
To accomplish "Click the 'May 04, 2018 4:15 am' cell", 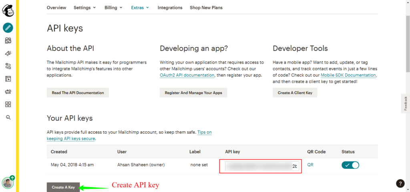I will 72,164.
